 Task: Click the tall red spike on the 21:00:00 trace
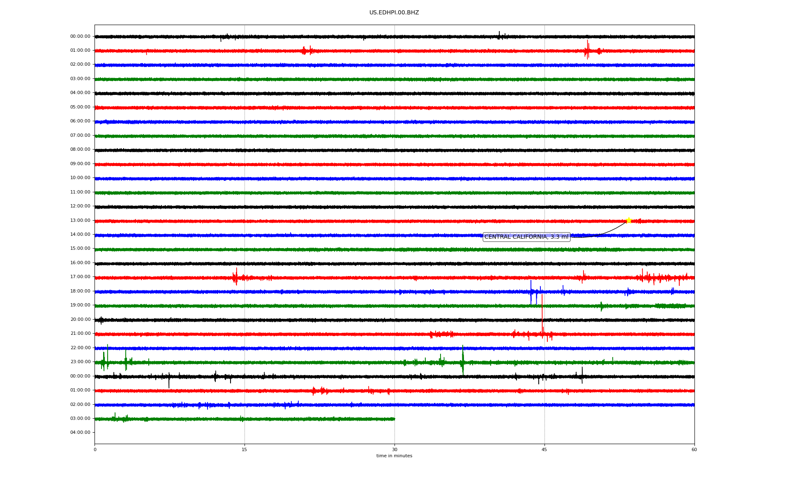coord(542,312)
